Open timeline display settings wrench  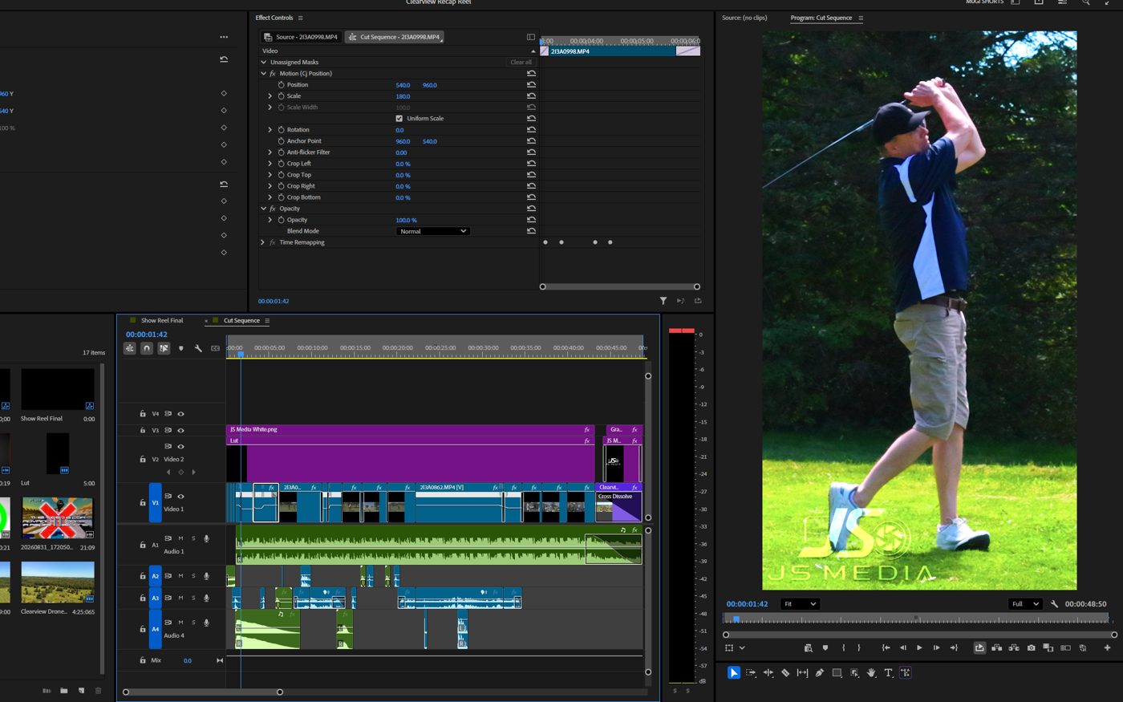[198, 348]
